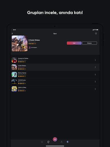Screen dimensions: 110x147
Task: Open the Search tab in bottom bar
Action: [48, 142]
